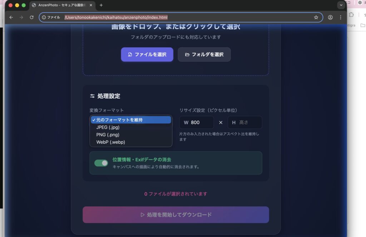Image resolution: width=366 pixels, height=237 pixels.
Task: Select 元のフォーマットを維持 option
Action: click(131, 120)
